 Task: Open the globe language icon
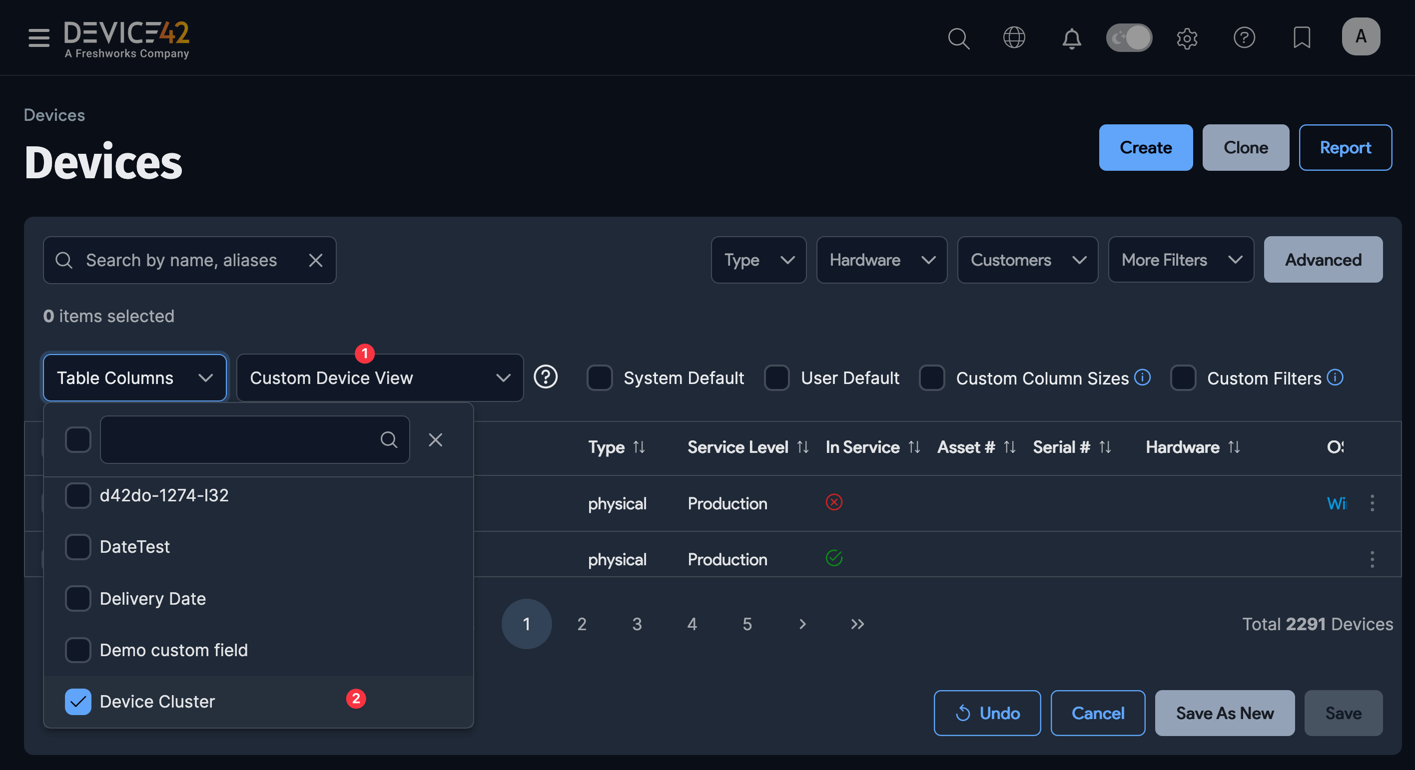[x=1013, y=38]
